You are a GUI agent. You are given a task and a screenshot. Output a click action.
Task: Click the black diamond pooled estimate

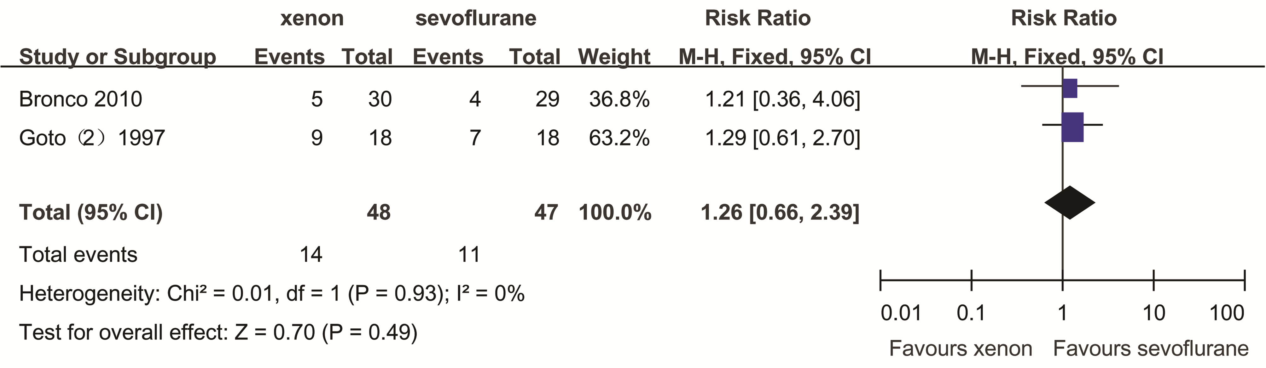(x=1070, y=203)
